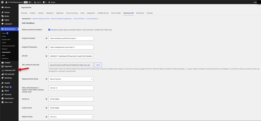Switch to the Multivaluta tab
This screenshot has width=261, height=121.
(140, 13)
